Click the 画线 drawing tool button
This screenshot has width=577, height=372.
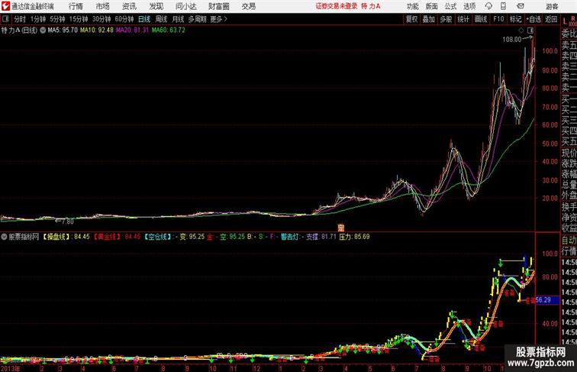pyautogui.click(x=481, y=19)
